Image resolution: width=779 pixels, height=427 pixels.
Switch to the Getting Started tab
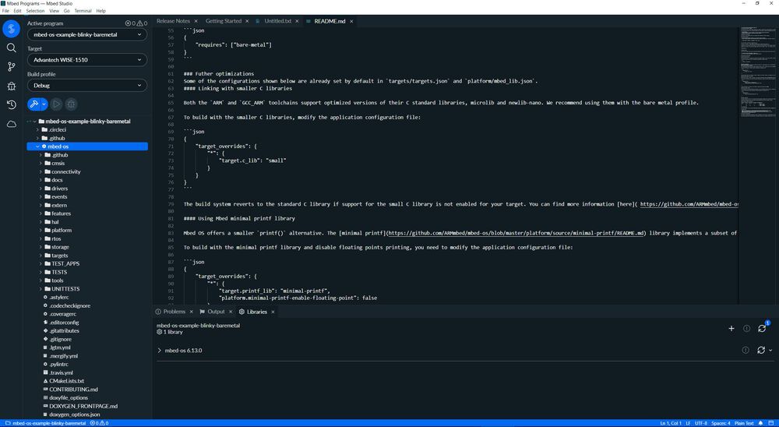[x=224, y=21]
